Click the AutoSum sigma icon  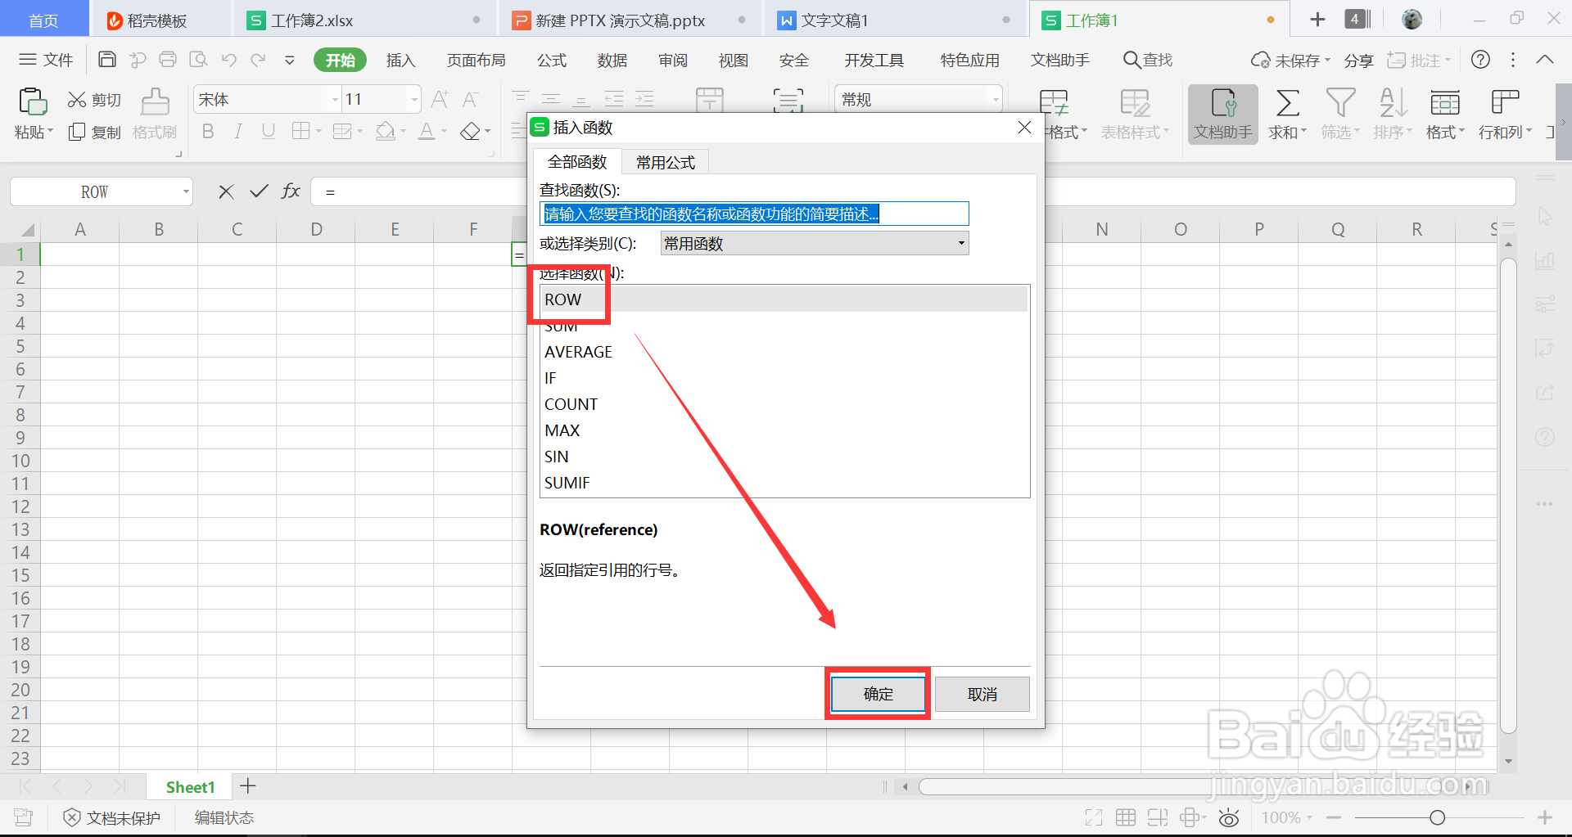pos(1287,103)
